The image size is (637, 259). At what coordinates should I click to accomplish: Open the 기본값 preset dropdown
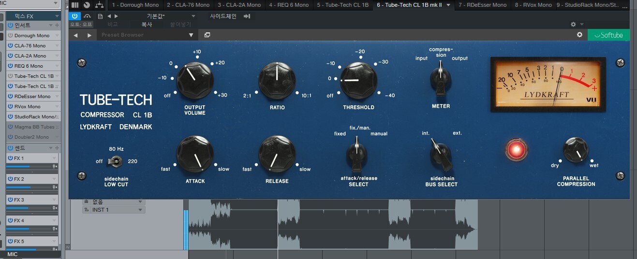tap(156, 16)
